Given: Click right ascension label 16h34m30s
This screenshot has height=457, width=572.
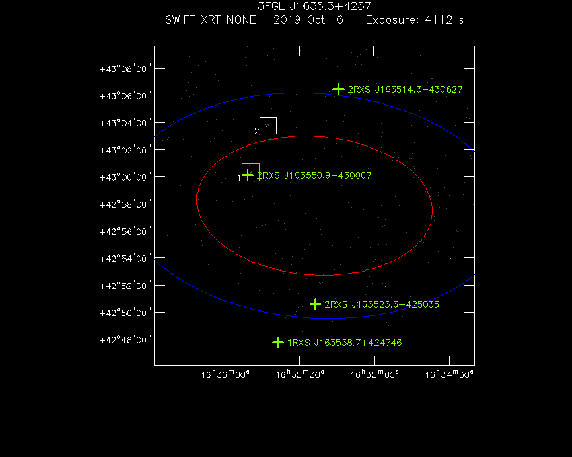Looking at the screenshot, I should [450, 374].
